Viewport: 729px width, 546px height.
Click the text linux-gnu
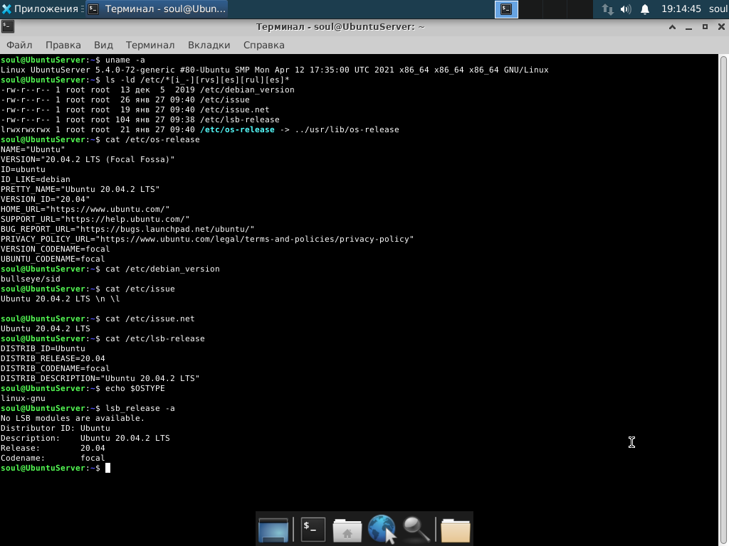[23, 398]
